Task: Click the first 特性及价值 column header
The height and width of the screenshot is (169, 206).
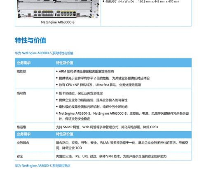Action: click(65, 63)
